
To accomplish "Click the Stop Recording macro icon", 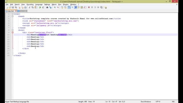I will [x=92, y=7].
